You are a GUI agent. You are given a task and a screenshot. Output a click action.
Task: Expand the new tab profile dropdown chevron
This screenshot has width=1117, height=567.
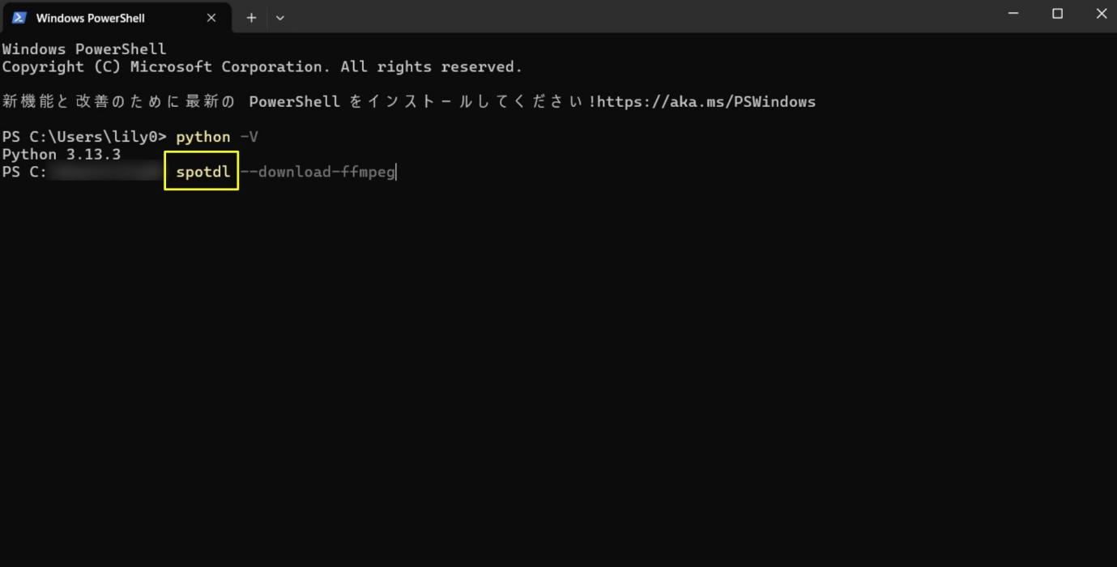pyautogui.click(x=280, y=17)
